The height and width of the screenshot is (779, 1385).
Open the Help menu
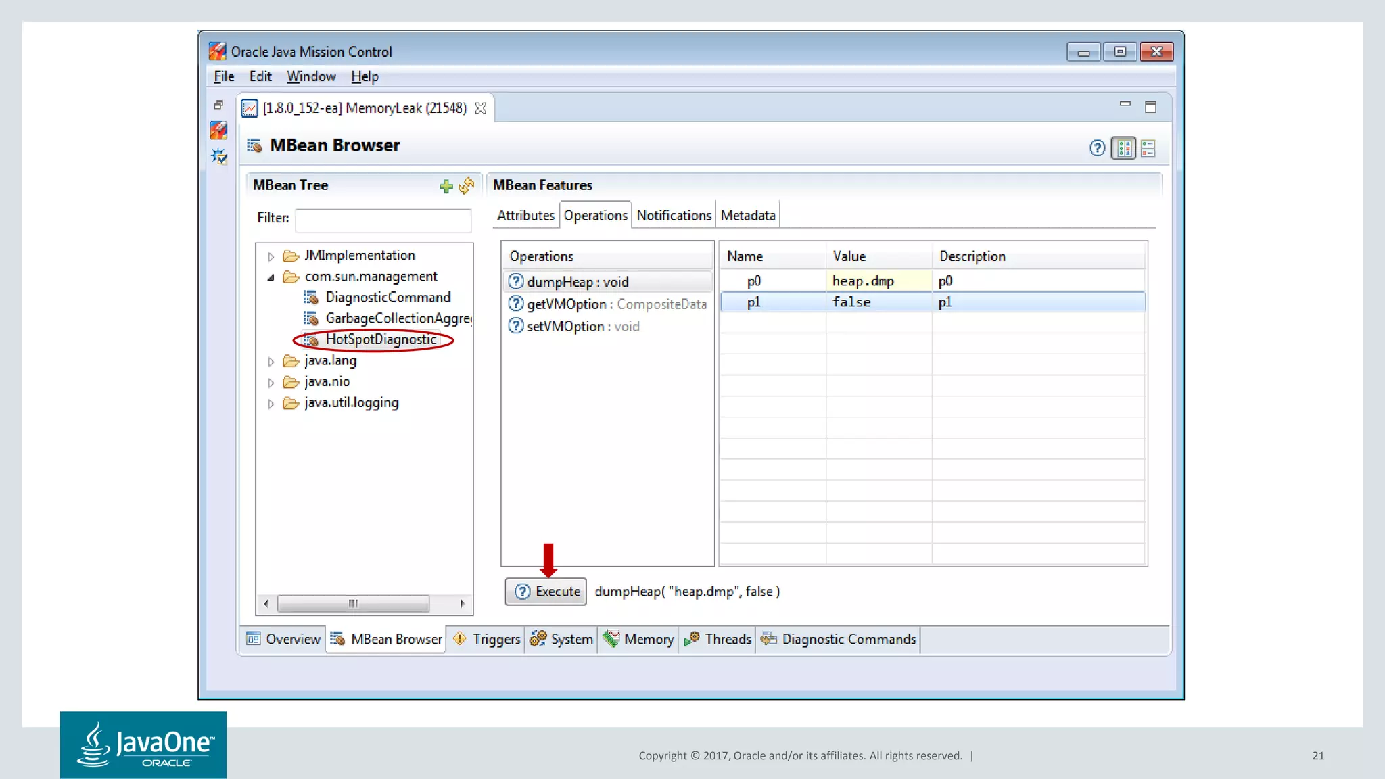point(365,76)
